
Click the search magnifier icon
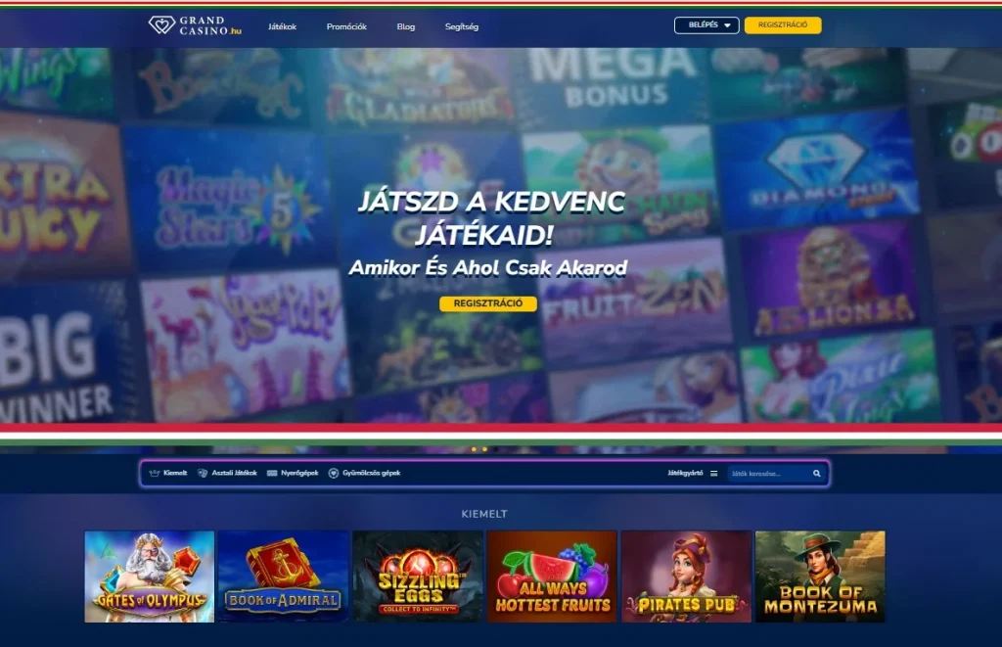point(817,474)
